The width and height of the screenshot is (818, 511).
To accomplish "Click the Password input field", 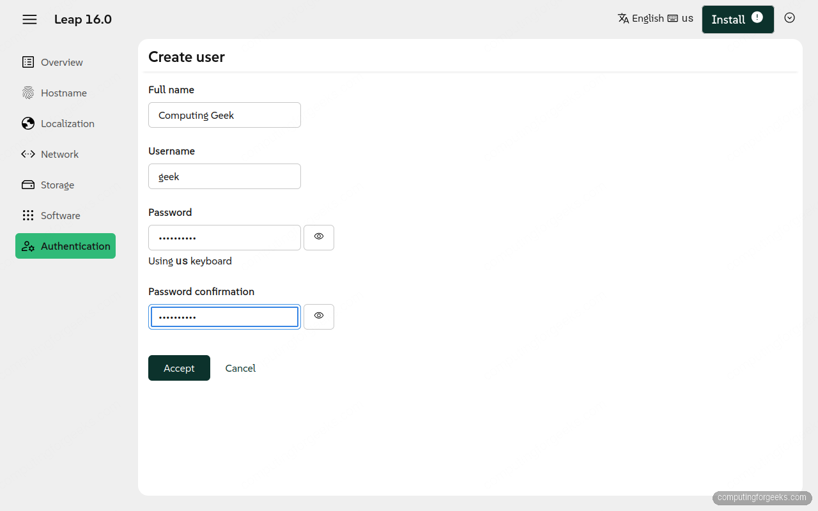I will click(x=224, y=238).
